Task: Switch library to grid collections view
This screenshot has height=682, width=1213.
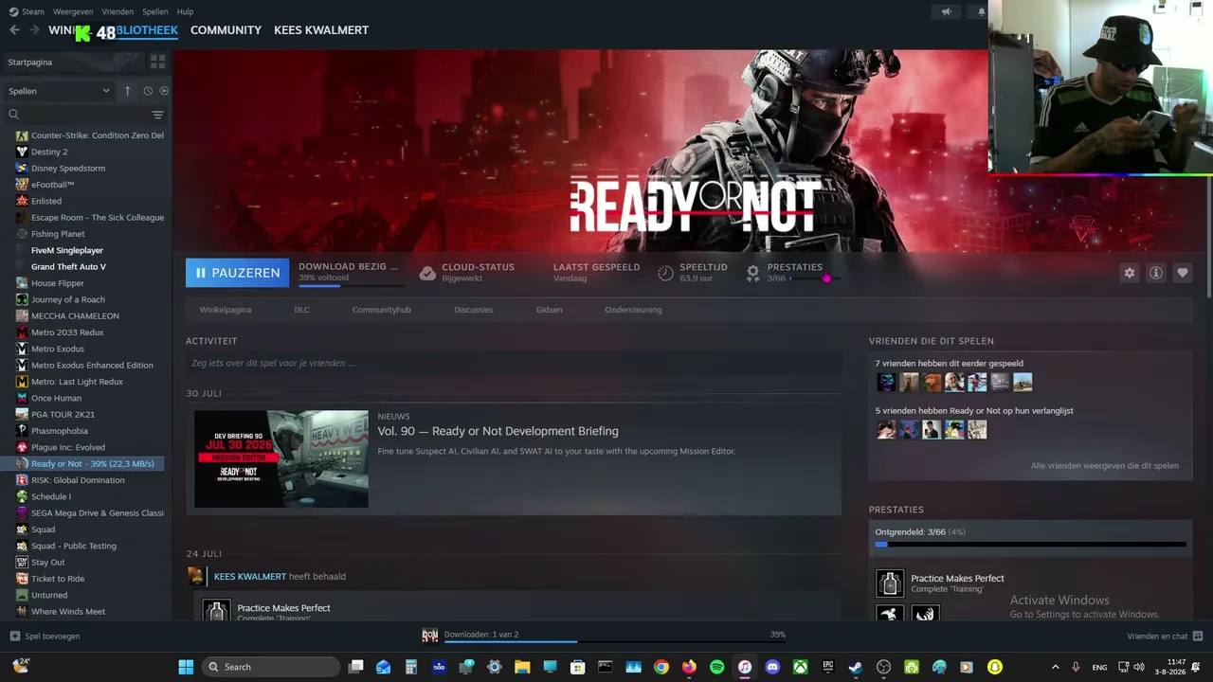Action: click(x=157, y=62)
